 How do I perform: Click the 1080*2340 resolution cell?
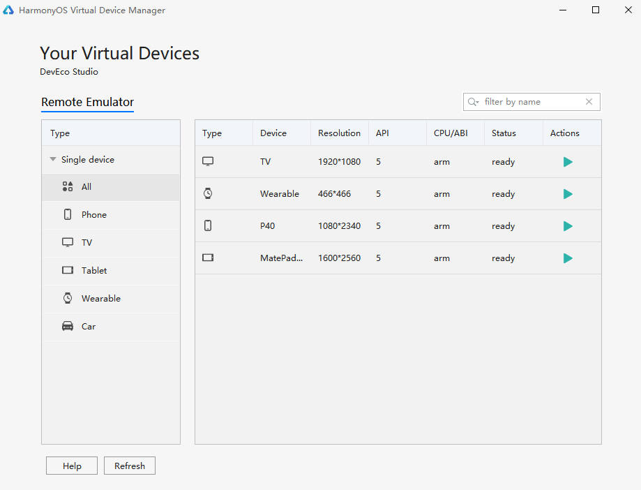(339, 226)
